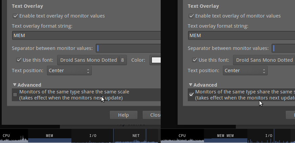Click the I/O monitor below the right dialog
This screenshot has width=295, height=143.
(269, 136)
